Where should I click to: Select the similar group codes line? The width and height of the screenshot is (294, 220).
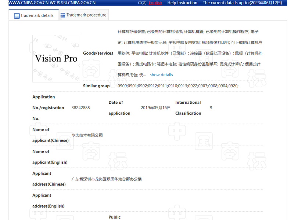(x=178, y=86)
